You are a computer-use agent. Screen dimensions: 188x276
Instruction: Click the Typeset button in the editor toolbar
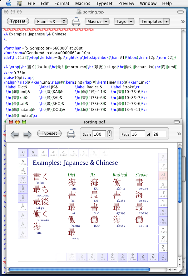pos(18,21)
